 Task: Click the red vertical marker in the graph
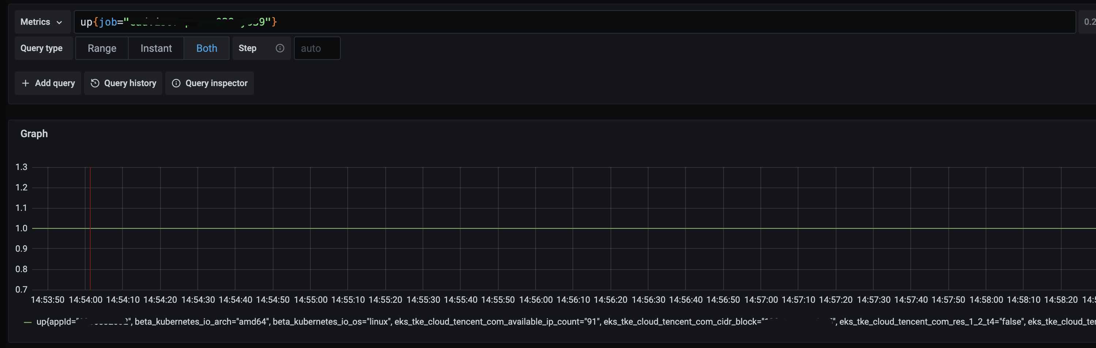point(90,228)
